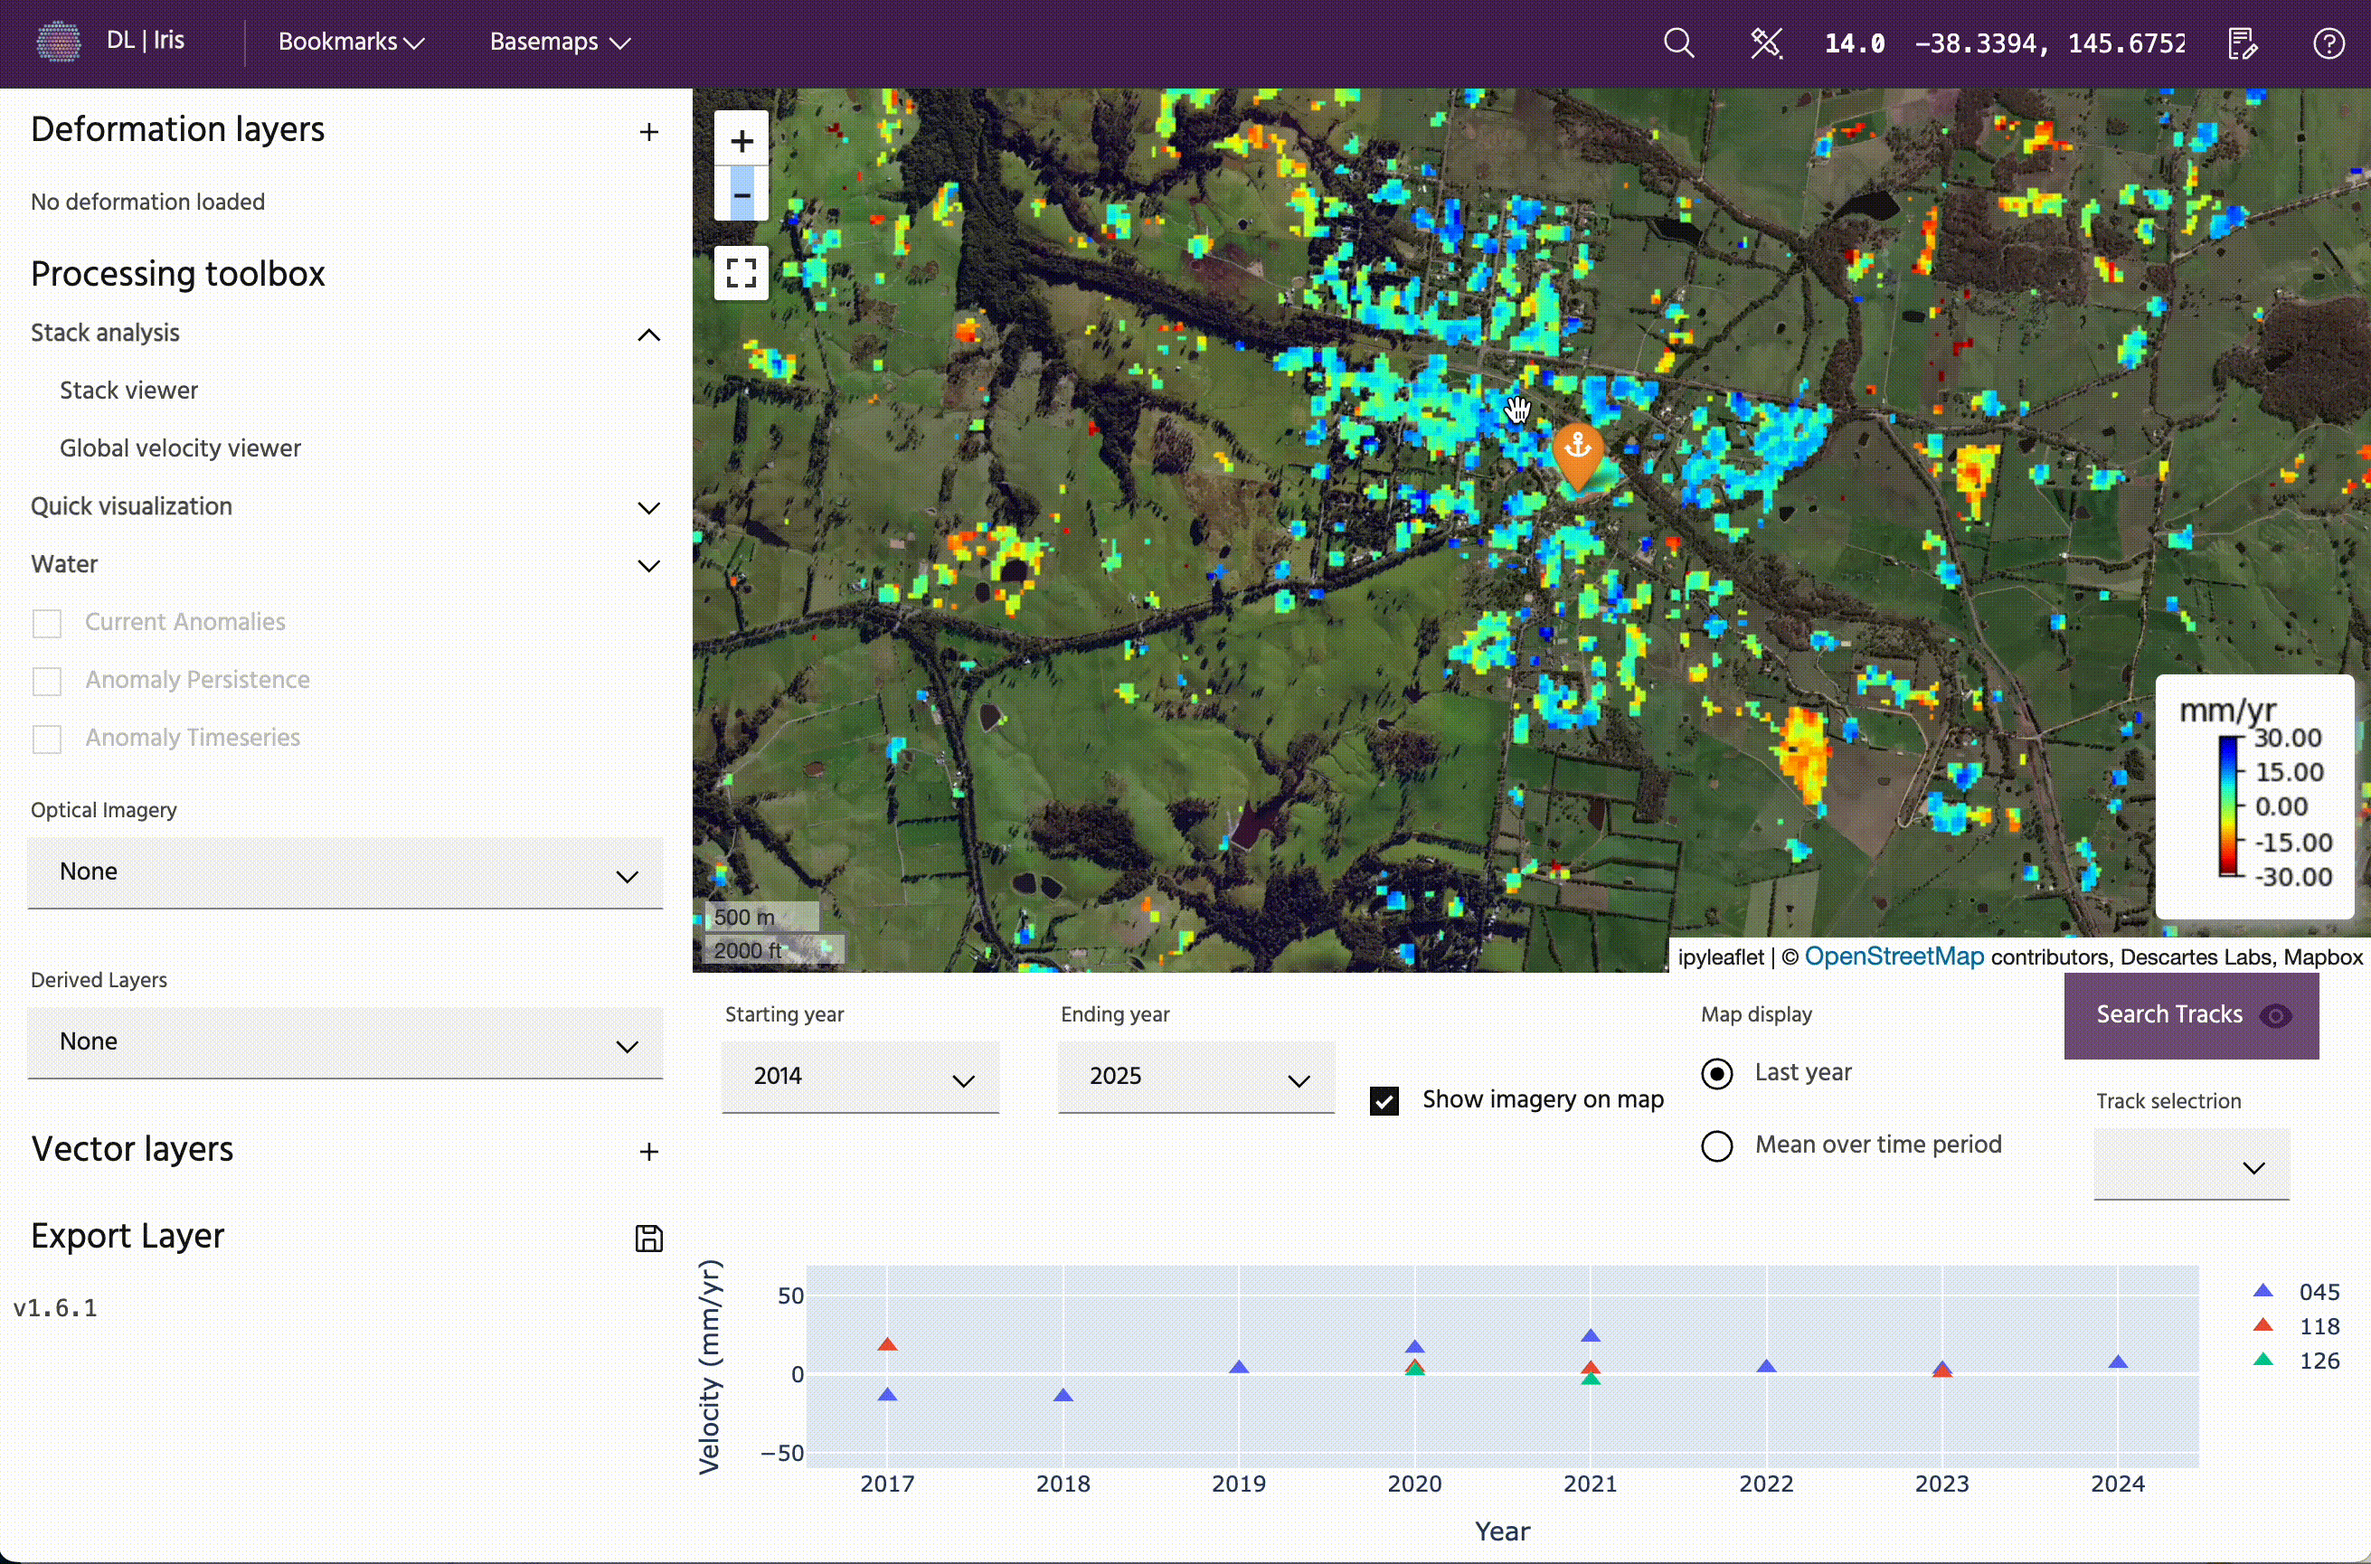The height and width of the screenshot is (1564, 2371).
Task: Click the Search Tracks button
Action: pos(2190,1014)
